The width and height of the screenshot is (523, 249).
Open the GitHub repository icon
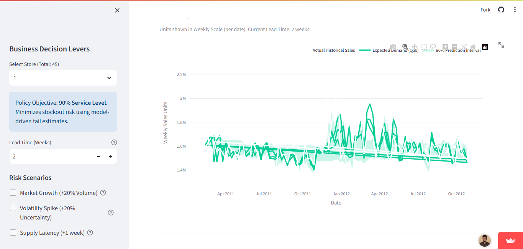tap(501, 10)
